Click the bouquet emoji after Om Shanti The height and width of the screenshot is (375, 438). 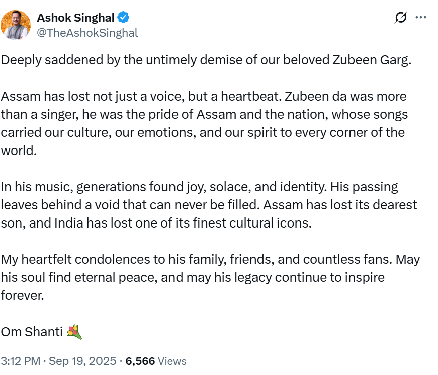tap(74, 332)
